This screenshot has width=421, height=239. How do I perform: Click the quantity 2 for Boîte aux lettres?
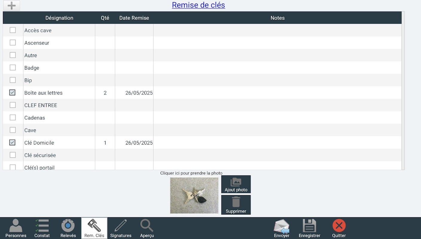(105, 93)
